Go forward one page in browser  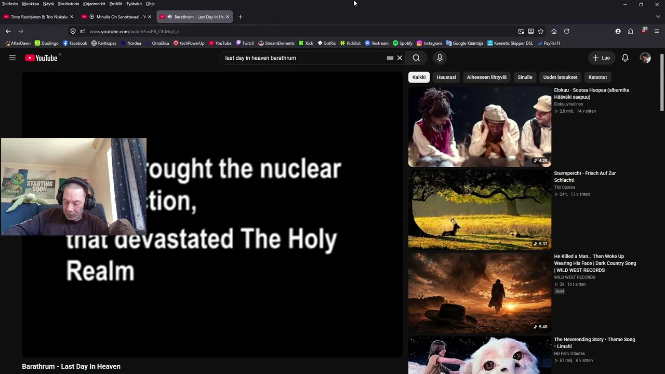pyautogui.click(x=21, y=31)
